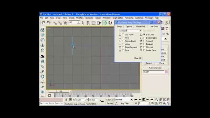The height and width of the screenshot is (118, 210).
Task: Click the Undo arrow in the main toolbar
Action: pos(43,23)
